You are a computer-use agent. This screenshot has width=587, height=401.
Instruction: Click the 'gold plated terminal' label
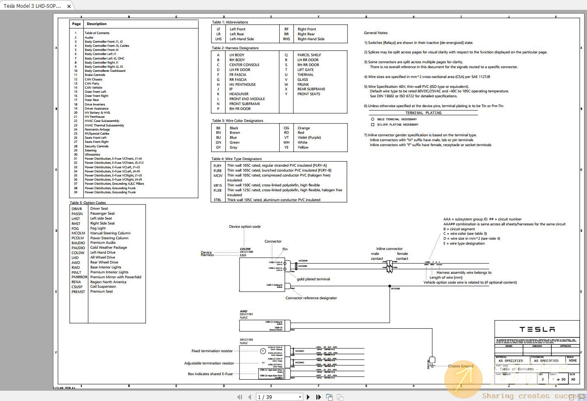(313, 279)
